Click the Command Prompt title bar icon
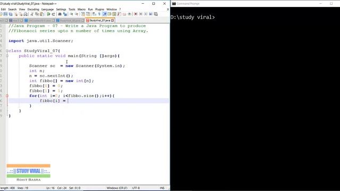This screenshot has width=340, height=191. pos(174,4)
